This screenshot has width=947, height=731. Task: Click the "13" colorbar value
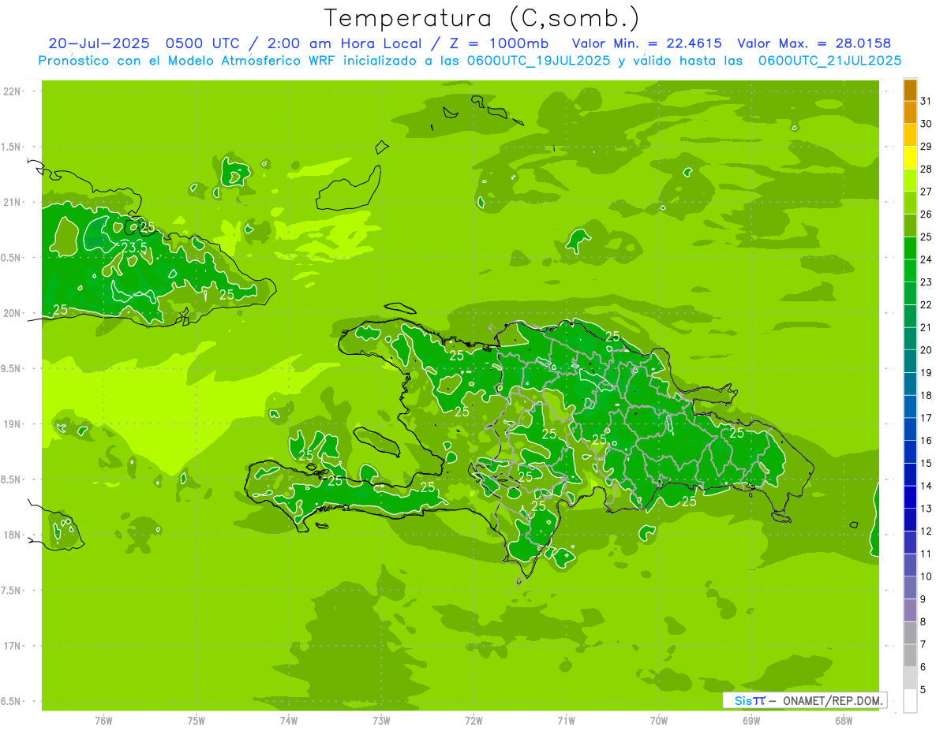tap(926, 509)
